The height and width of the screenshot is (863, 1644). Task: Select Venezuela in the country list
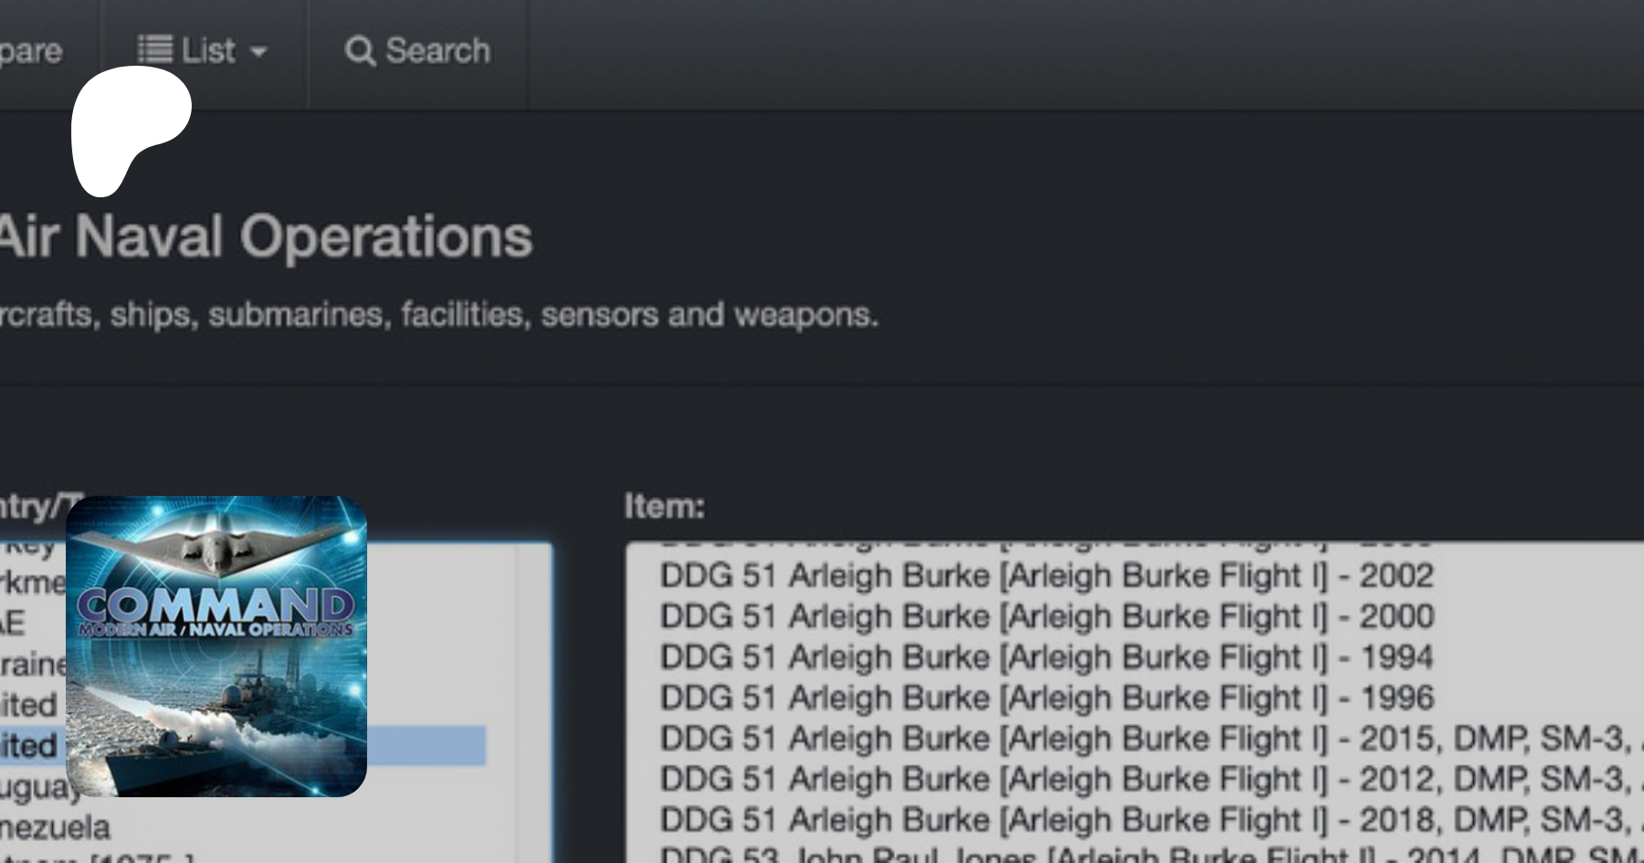pos(55,827)
